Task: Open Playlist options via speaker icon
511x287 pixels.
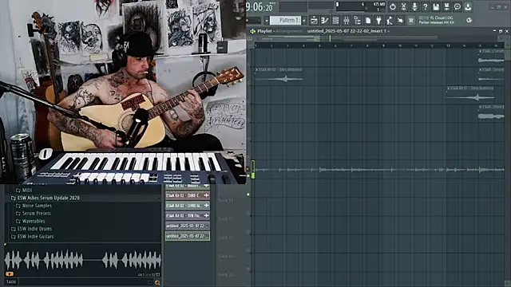Action: tap(252, 31)
